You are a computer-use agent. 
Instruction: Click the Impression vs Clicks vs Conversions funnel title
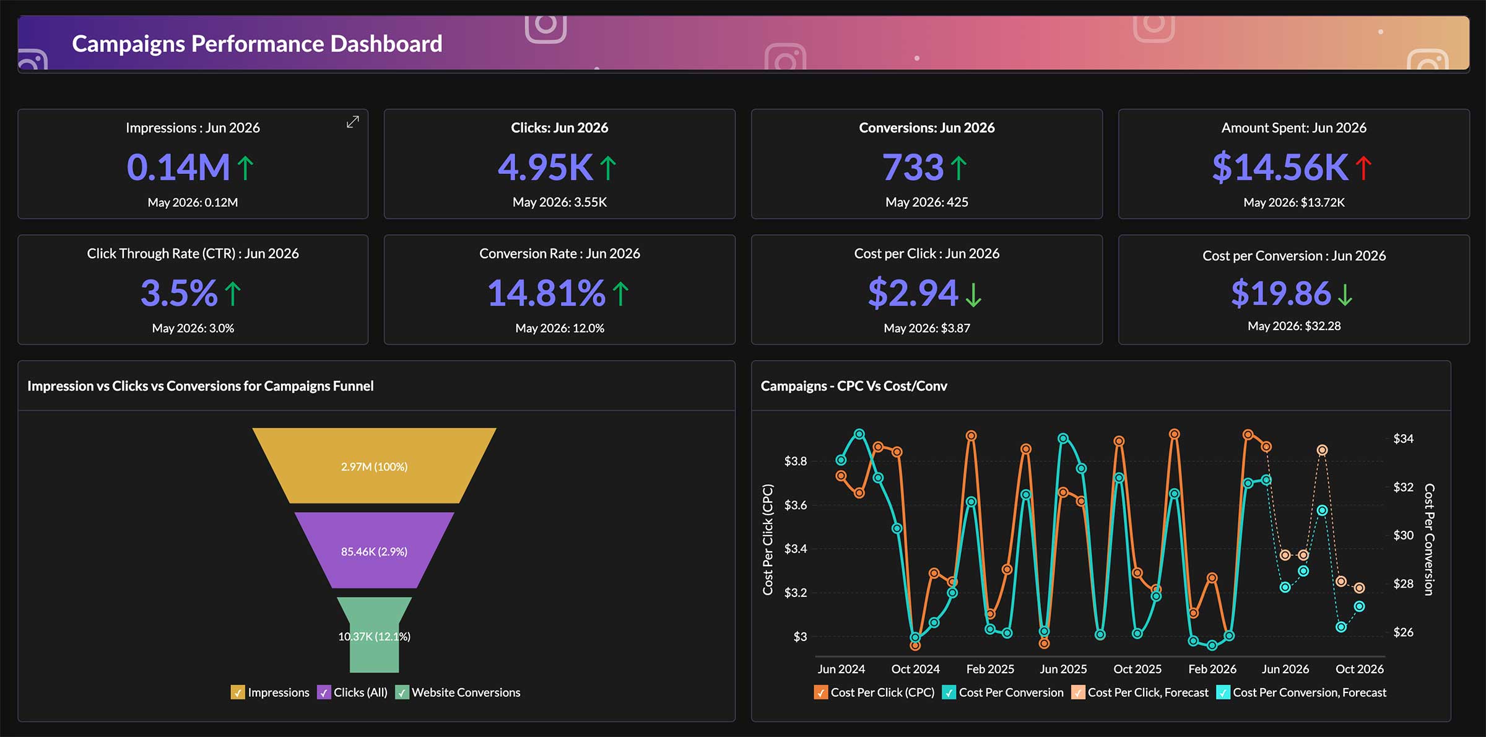201,386
